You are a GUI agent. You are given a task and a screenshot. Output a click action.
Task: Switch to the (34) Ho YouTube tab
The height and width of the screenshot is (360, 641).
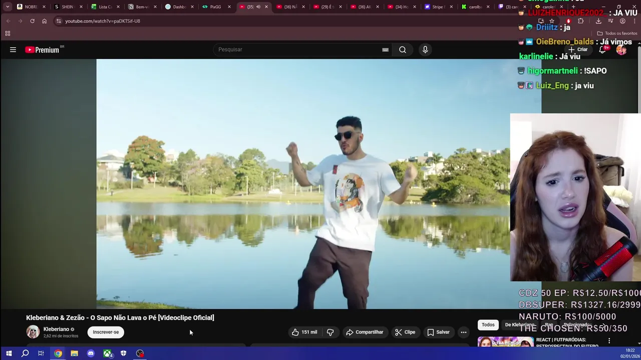click(401, 7)
